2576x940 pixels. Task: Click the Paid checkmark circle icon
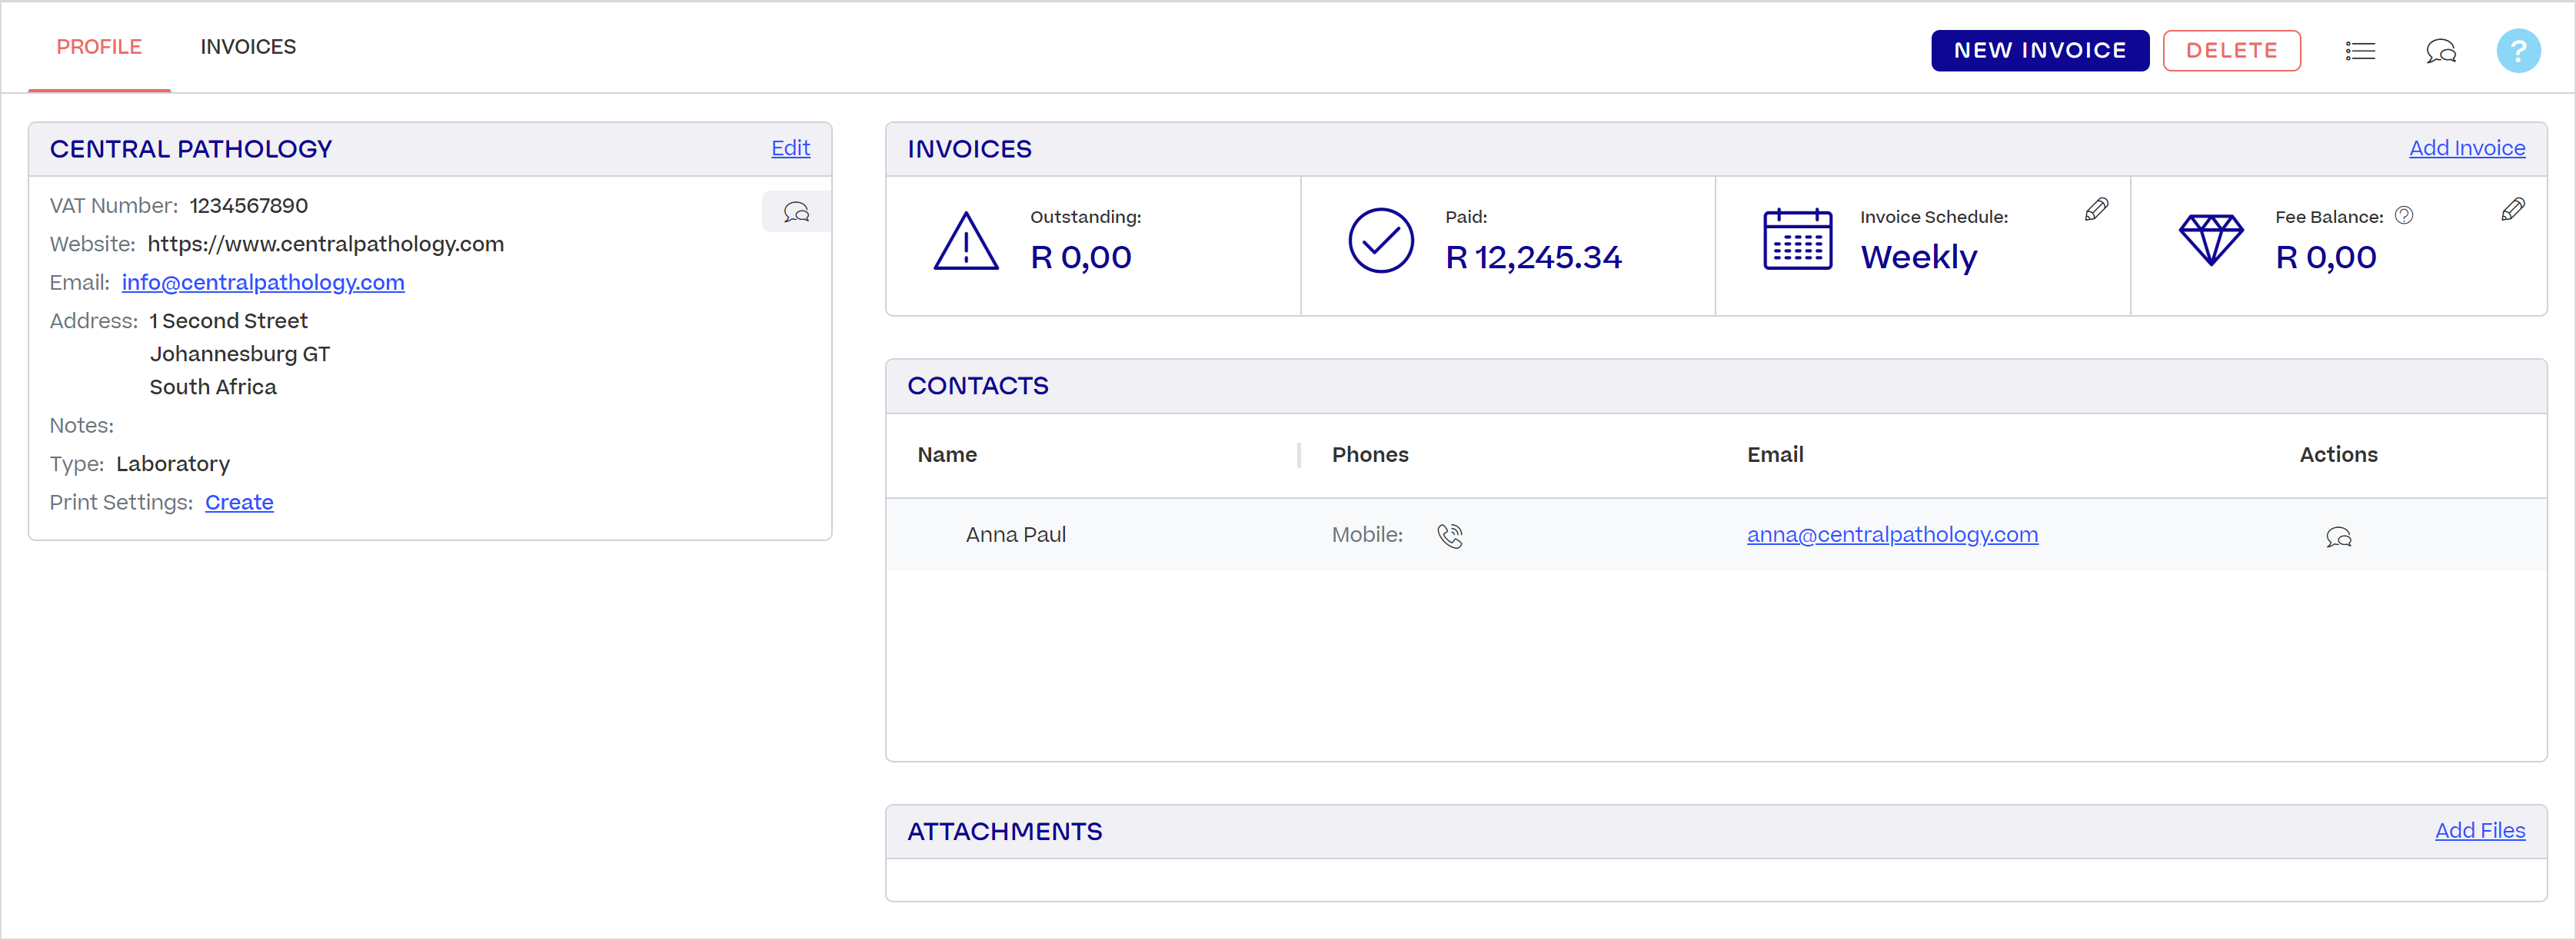1380,241
